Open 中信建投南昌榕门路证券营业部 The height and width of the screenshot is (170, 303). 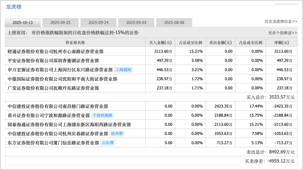point(58,106)
